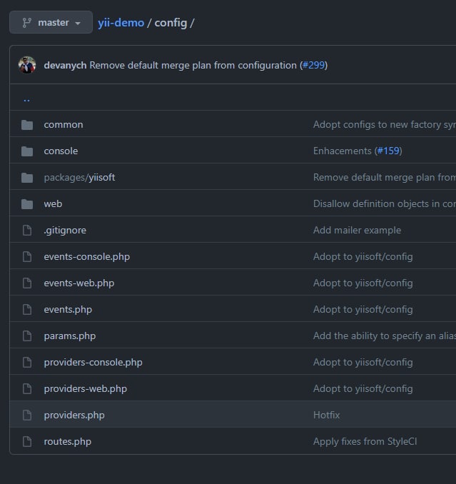
Task: Open the common folder icon
Action: pos(27,125)
